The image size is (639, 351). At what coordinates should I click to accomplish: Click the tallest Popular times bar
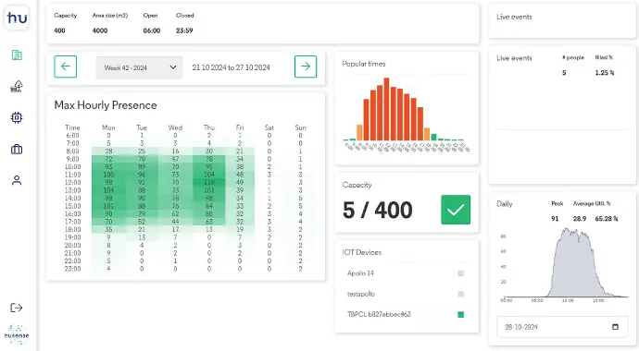[x=386, y=109]
